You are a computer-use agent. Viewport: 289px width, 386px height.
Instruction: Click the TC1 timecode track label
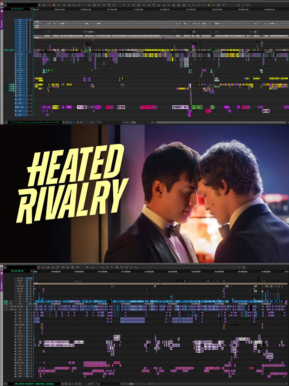(20, 304)
